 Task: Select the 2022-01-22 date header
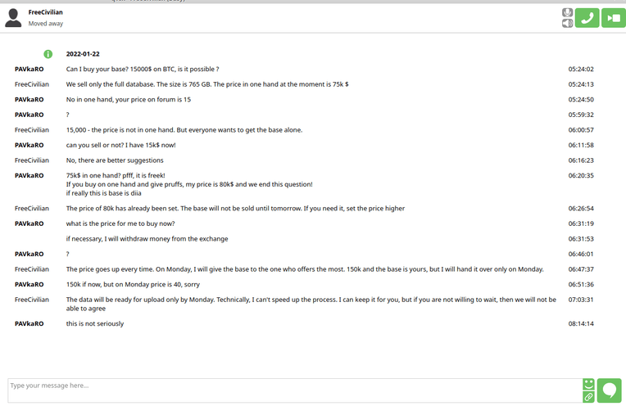(x=83, y=54)
